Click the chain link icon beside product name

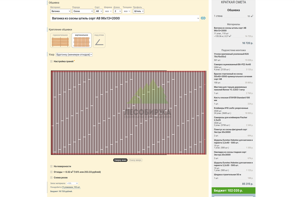(x=203, y=18)
